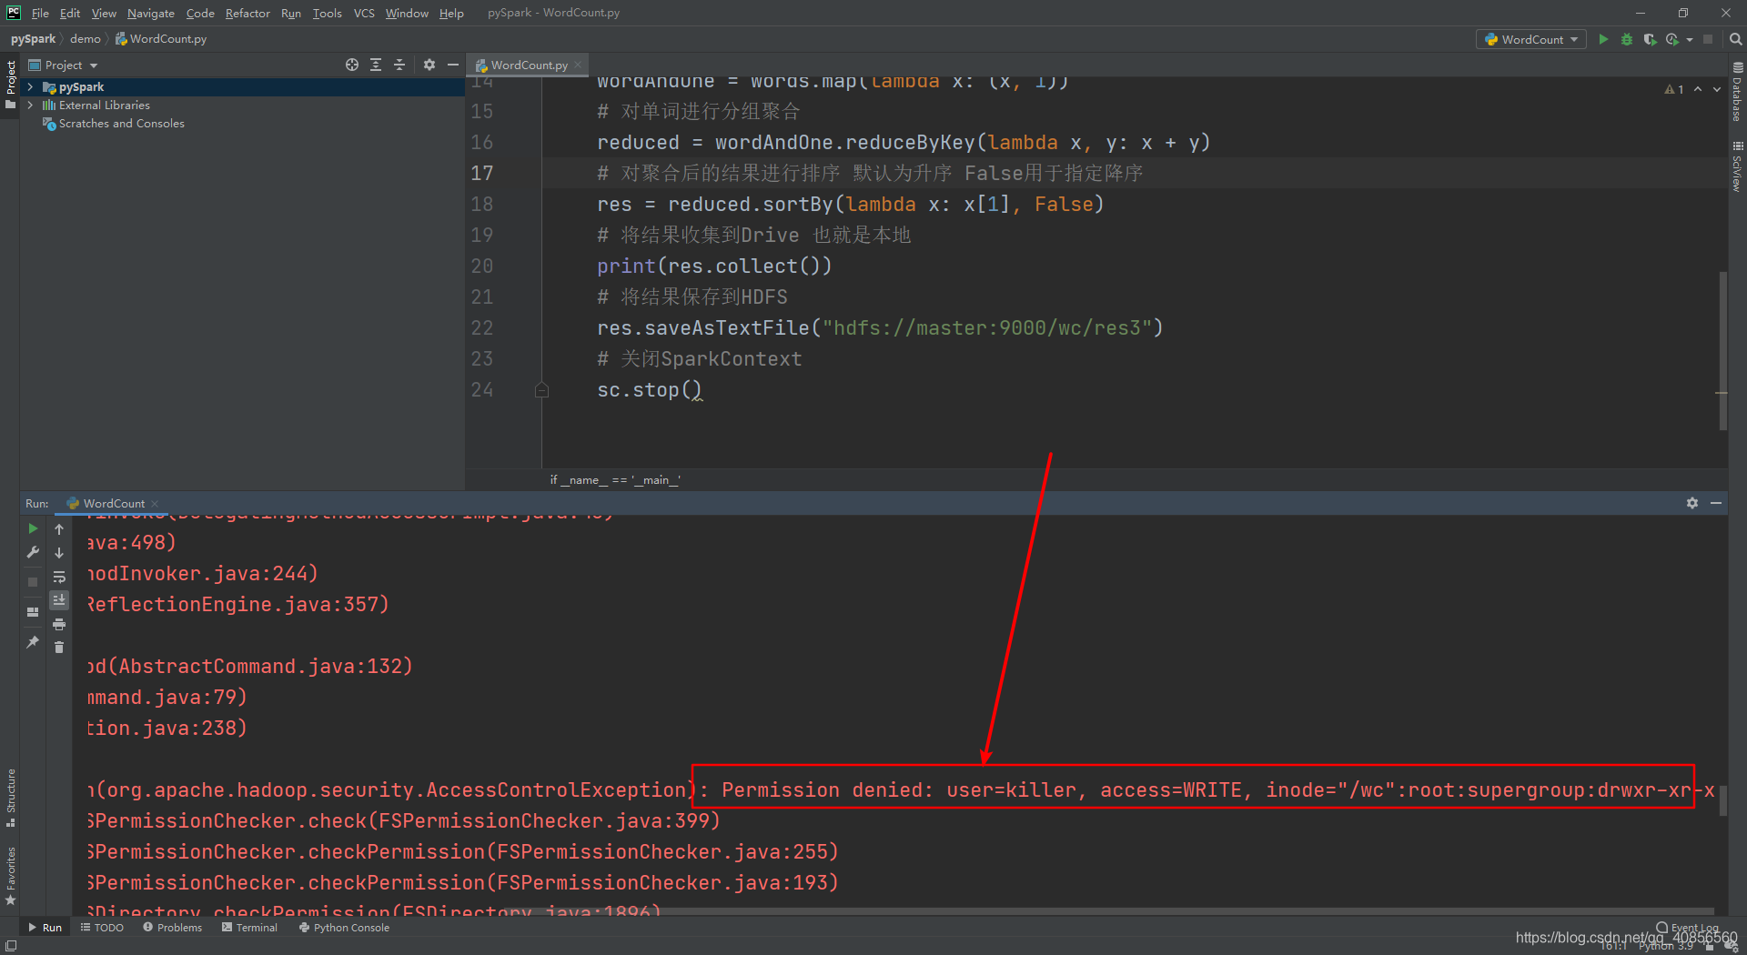Toggle tool window bars corner button
The width and height of the screenshot is (1747, 955).
click(10, 945)
